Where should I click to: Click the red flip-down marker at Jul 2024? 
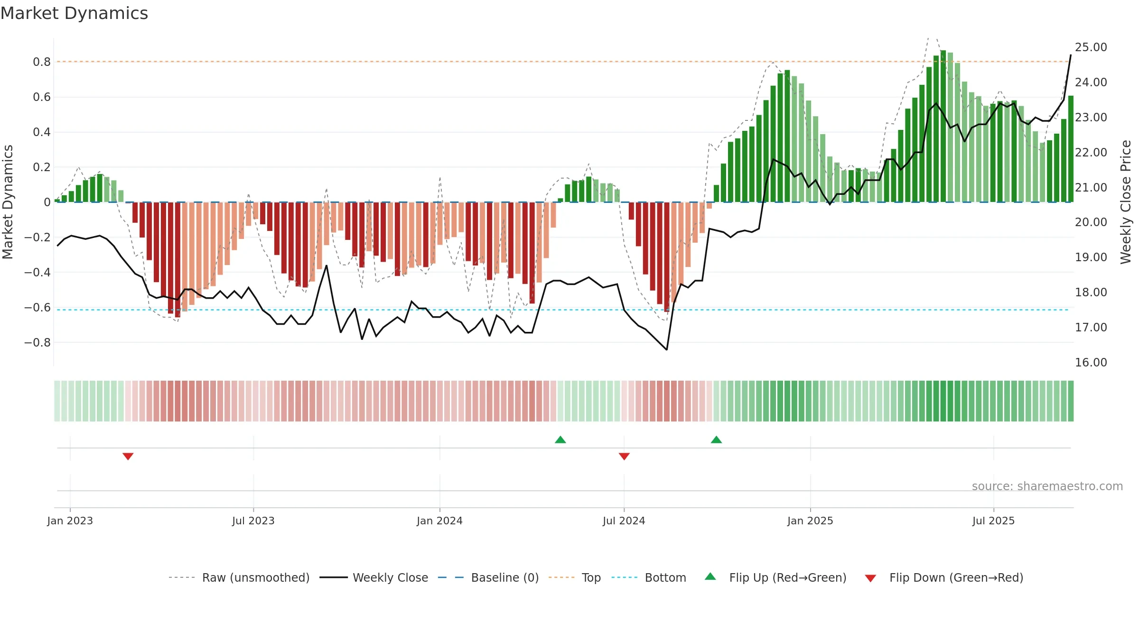624,456
